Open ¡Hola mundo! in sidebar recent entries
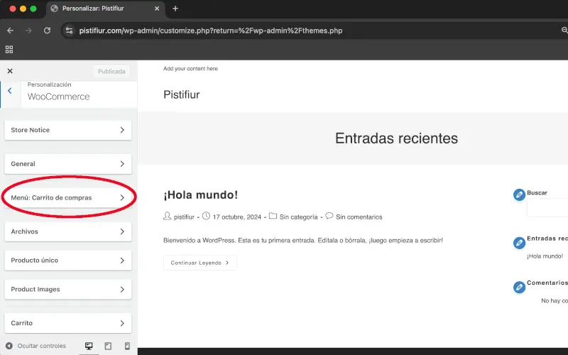The height and width of the screenshot is (355, 568). [545, 256]
